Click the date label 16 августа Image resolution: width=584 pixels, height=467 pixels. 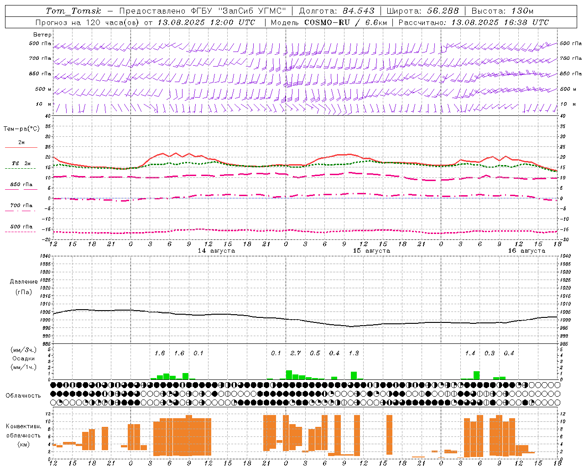pos(527,251)
